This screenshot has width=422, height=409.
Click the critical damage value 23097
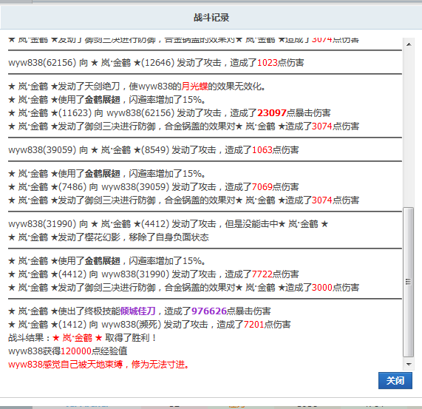click(x=271, y=113)
